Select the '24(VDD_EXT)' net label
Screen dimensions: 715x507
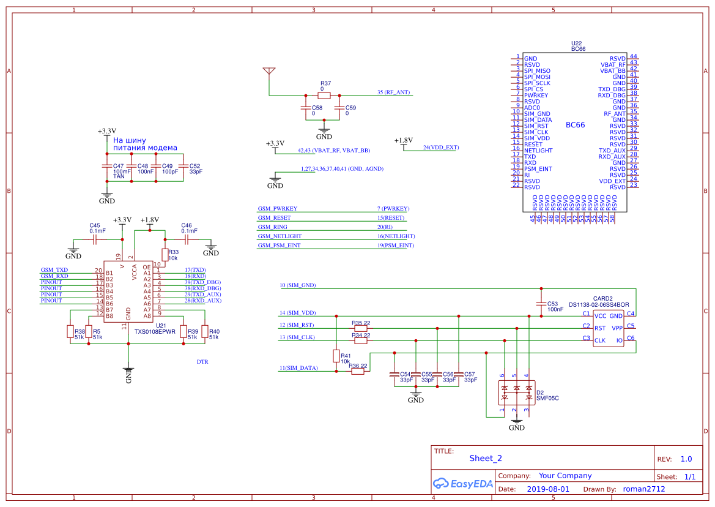point(441,148)
